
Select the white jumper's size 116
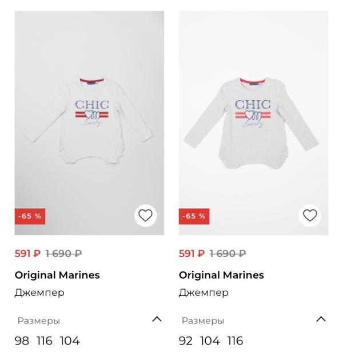click(44, 341)
